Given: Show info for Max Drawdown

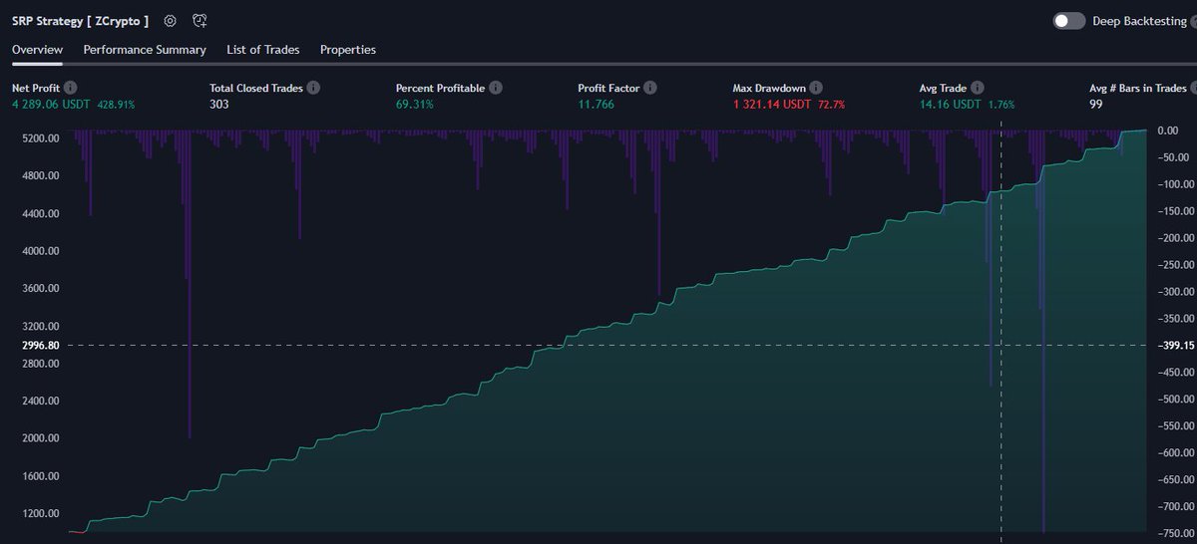Looking at the screenshot, I should [x=815, y=88].
